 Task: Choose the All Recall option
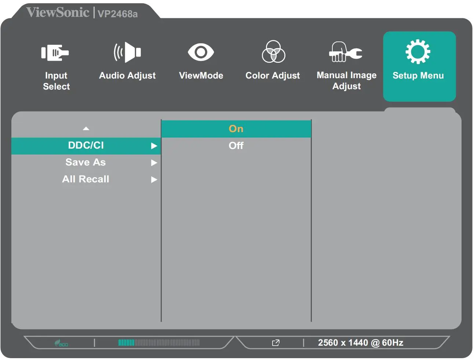click(x=86, y=179)
